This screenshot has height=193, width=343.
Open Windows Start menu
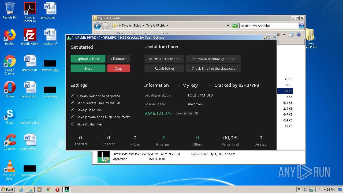coord(8,189)
